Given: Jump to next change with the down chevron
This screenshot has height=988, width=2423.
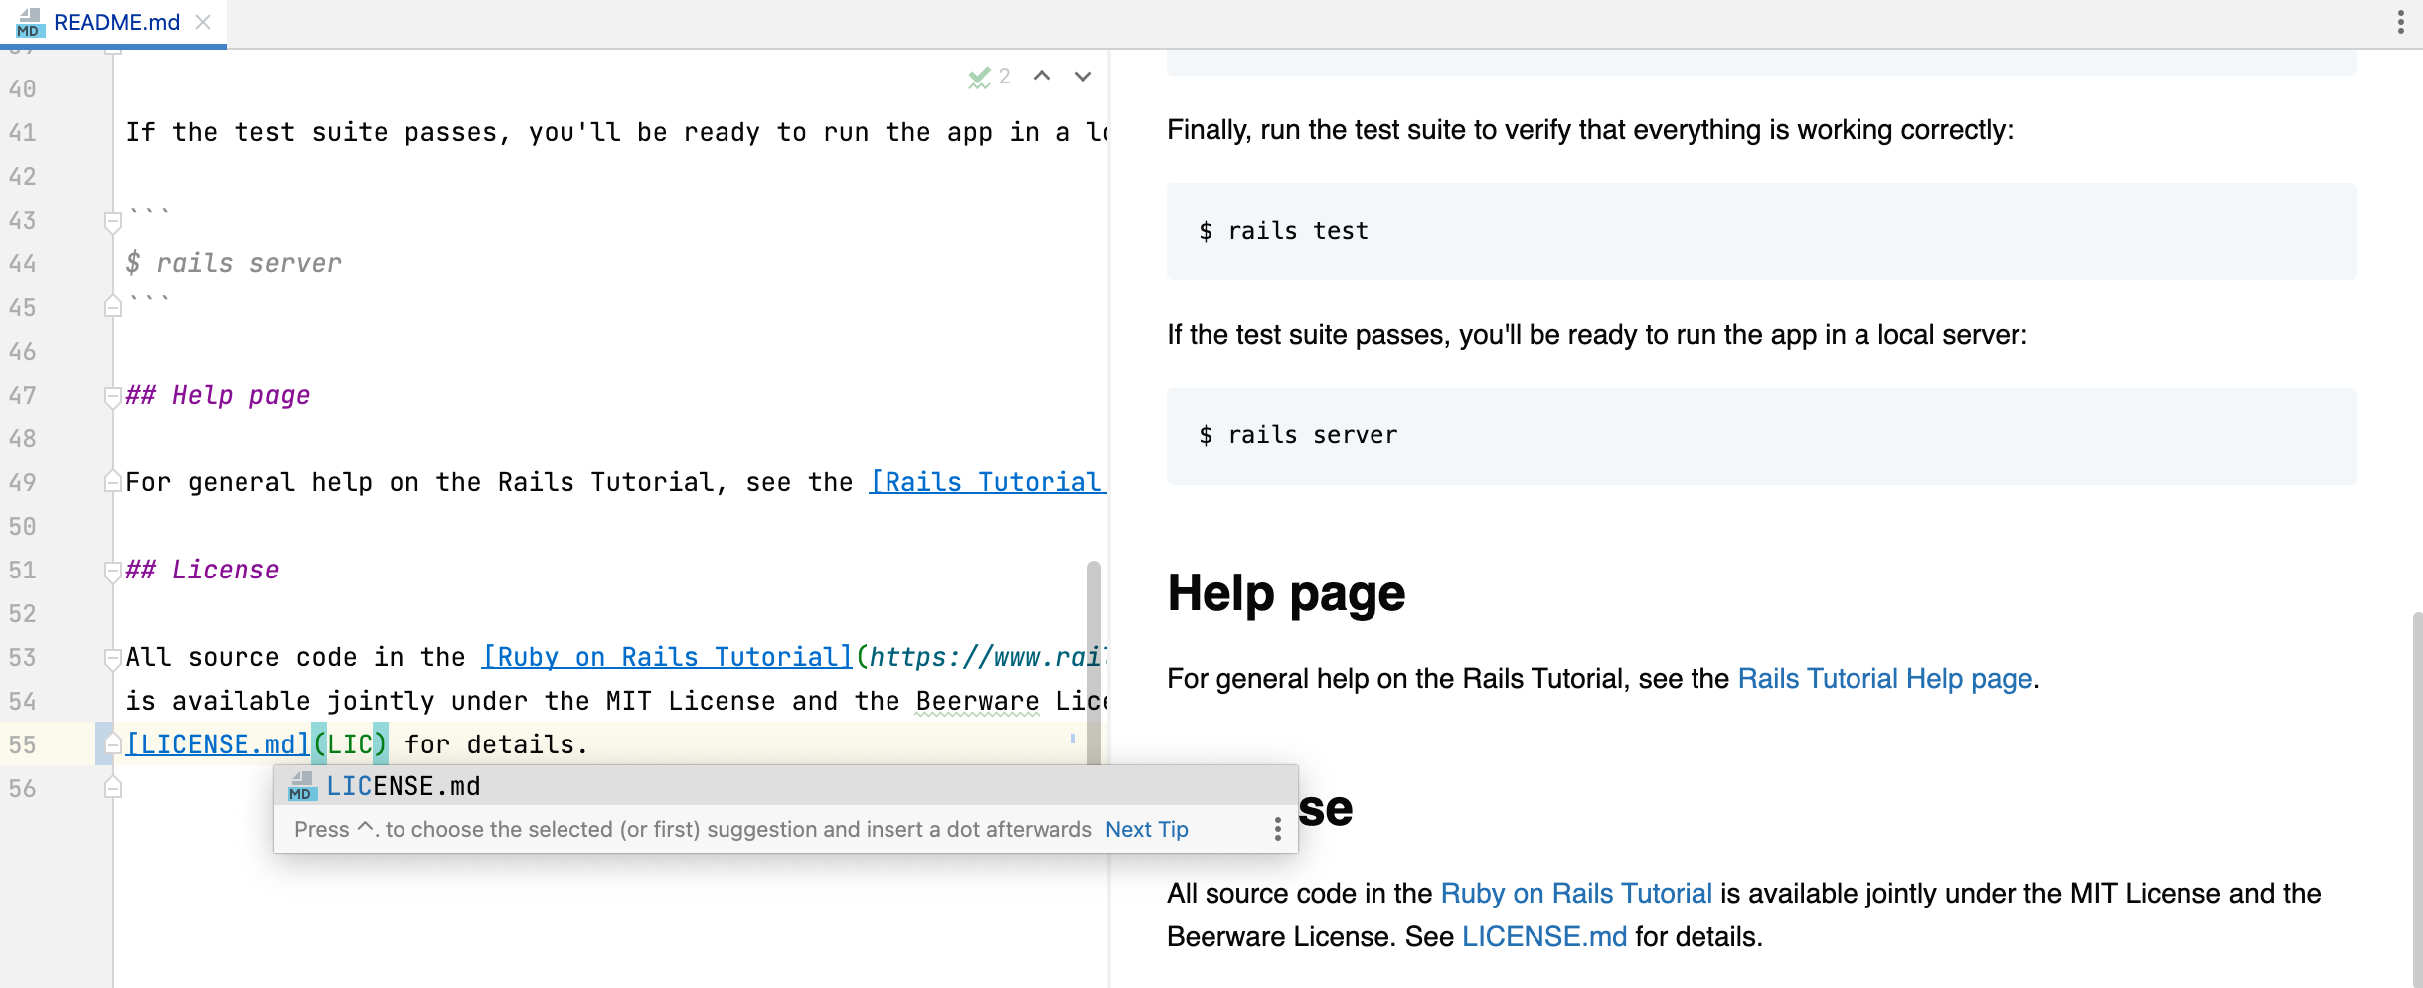Looking at the screenshot, I should tap(1083, 76).
